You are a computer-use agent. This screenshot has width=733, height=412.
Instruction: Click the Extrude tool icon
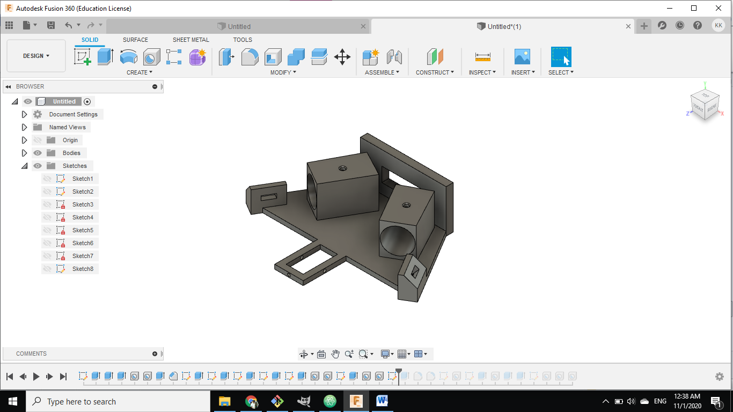click(105, 56)
